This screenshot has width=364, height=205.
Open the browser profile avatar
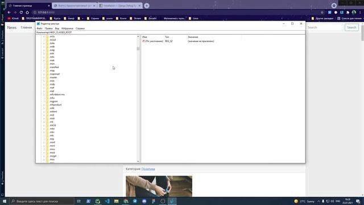(354, 13)
